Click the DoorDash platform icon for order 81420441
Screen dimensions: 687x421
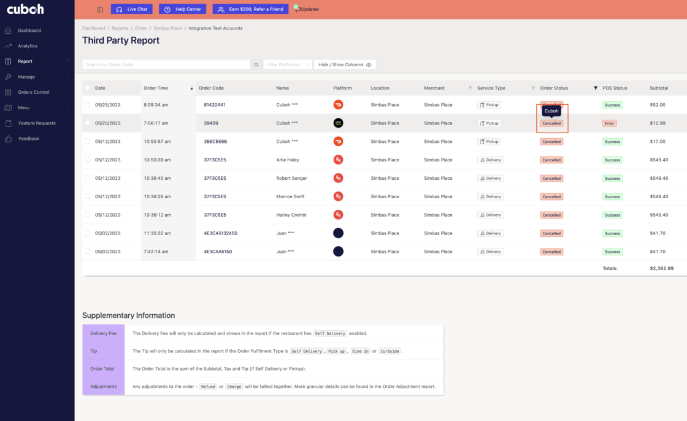338,105
